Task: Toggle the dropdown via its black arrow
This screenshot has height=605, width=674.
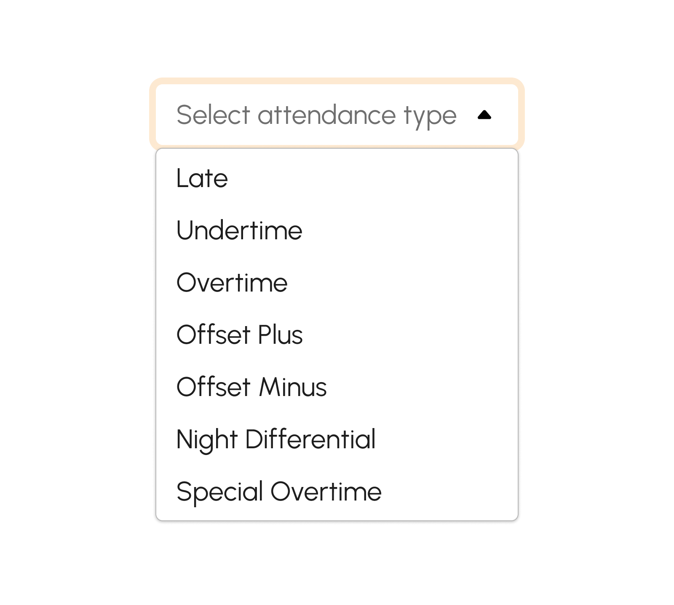Action: tap(484, 115)
